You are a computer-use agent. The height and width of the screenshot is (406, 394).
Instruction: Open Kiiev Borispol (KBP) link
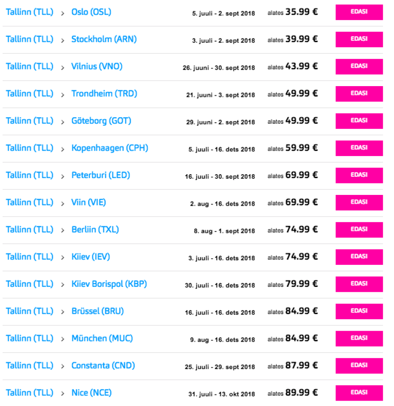pos(109,284)
